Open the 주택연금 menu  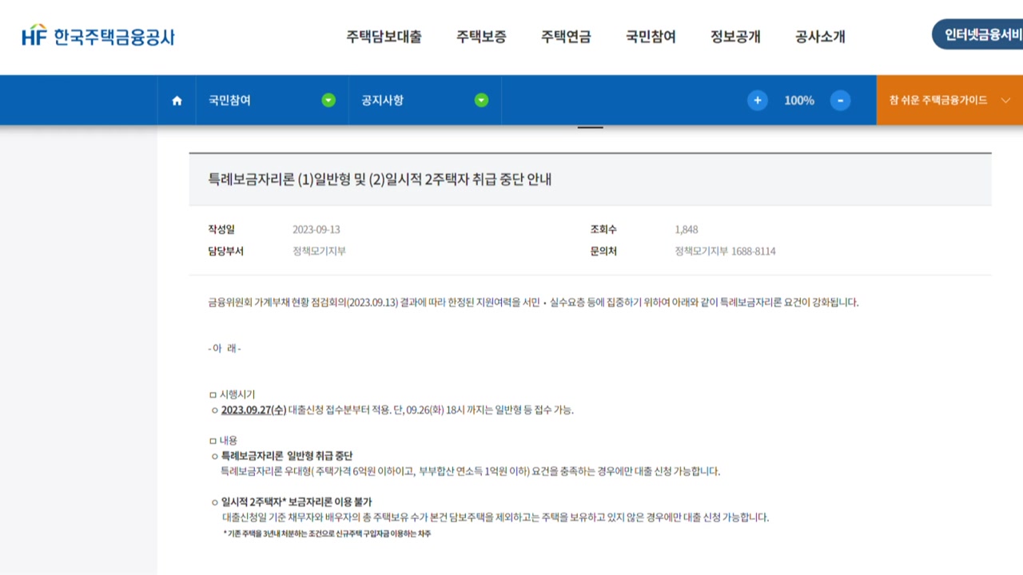(x=566, y=37)
